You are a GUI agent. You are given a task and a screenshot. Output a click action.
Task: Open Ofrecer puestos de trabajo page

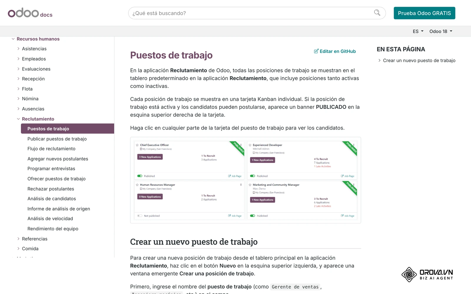point(57,179)
